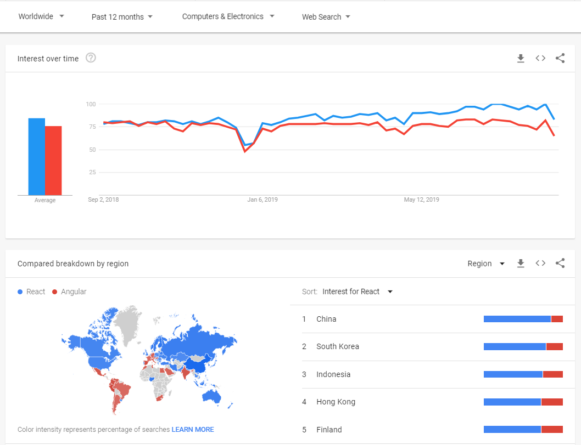Share the region comparison results
Image resolution: width=581 pixels, height=445 pixels.
[x=560, y=264]
